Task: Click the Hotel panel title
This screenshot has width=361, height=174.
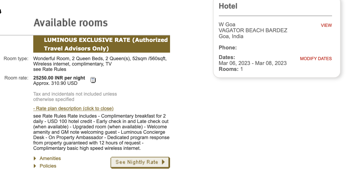Action: click(228, 6)
